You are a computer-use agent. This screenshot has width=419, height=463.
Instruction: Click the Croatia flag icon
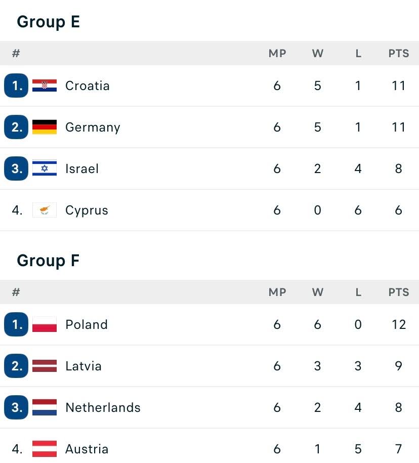(45, 86)
